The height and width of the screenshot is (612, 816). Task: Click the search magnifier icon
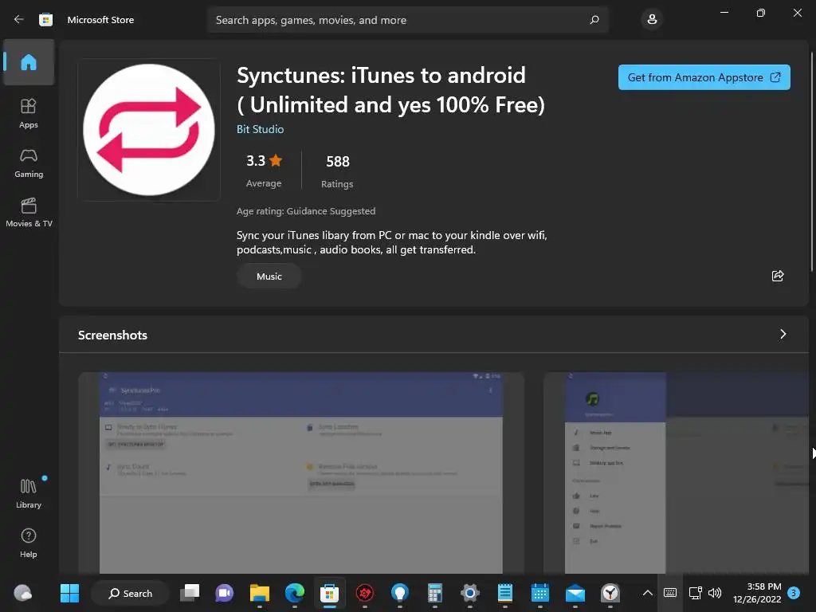(594, 20)
